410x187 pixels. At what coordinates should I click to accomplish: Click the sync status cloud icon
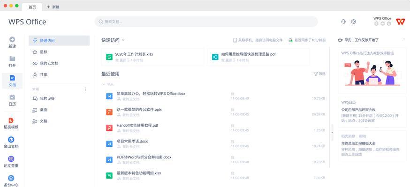290,40
